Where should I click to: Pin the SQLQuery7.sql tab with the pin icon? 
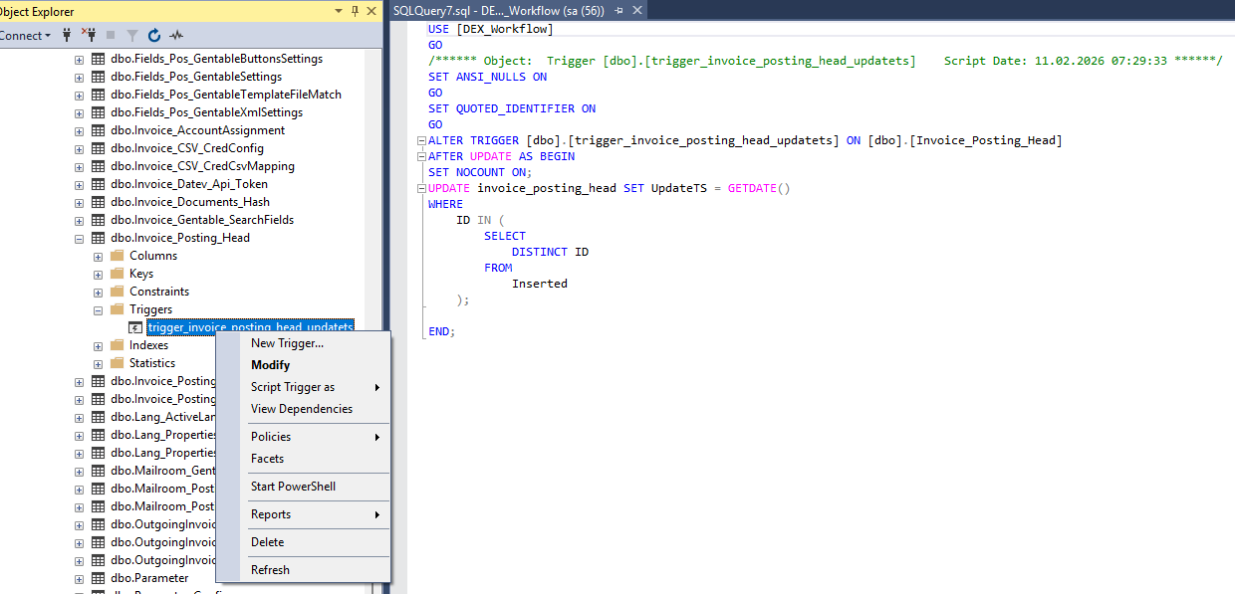618,10
